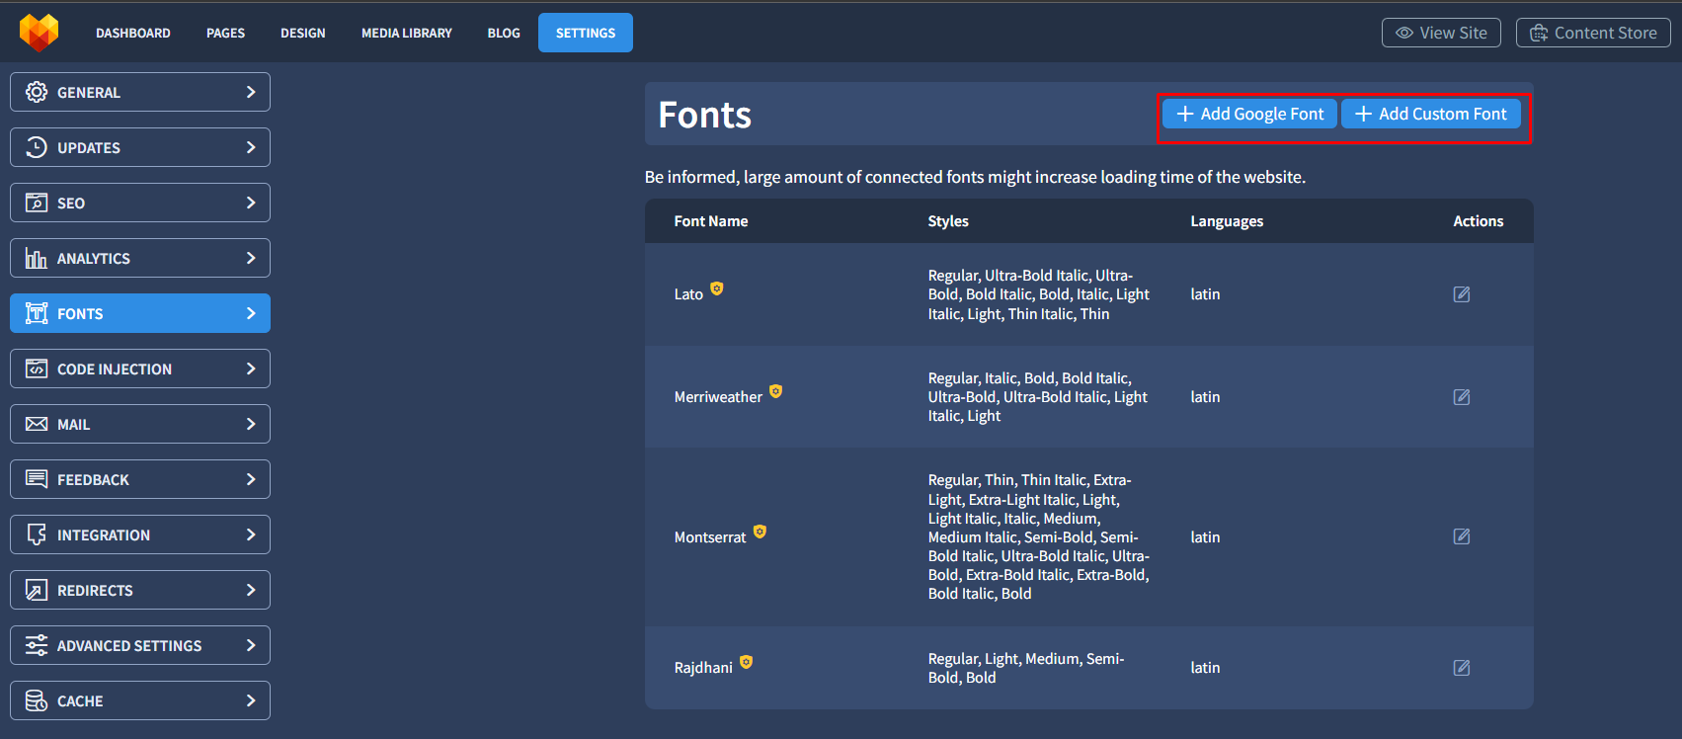Click the Feedback chat icon
1682x739 pixels.
(37, 479)
